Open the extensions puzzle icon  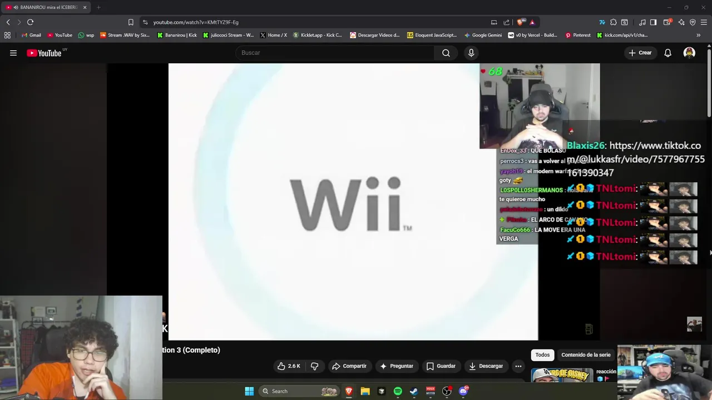tap(613, 22)
